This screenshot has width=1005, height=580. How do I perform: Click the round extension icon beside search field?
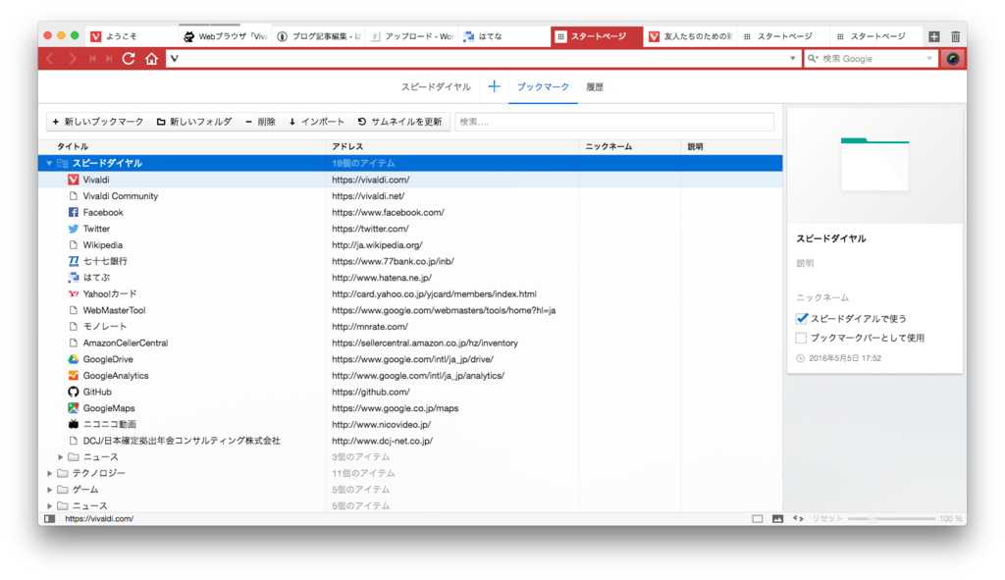pyautogui.click(x=952, y=58)
